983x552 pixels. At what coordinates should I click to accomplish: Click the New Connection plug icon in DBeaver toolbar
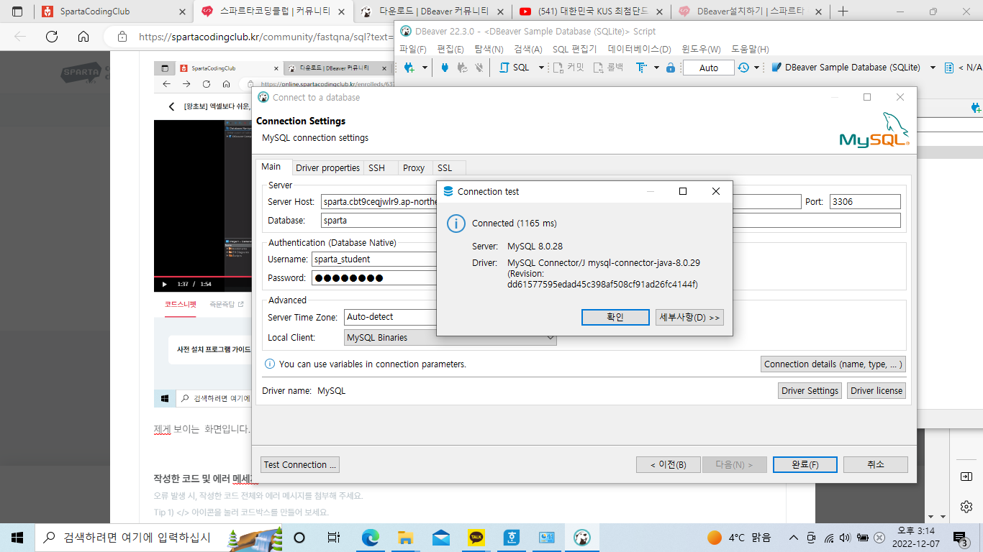[x=409, y=68]
